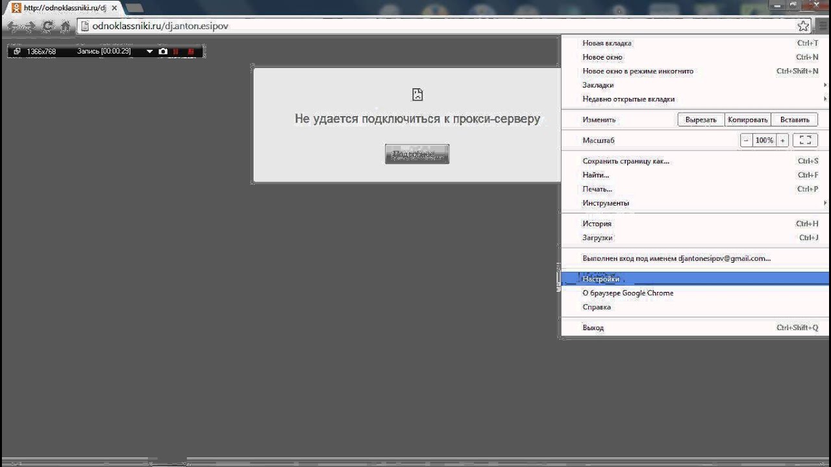Screen dimensions: 831x467
Task: Open new incognito window menu entry
Action: point(695,71)
